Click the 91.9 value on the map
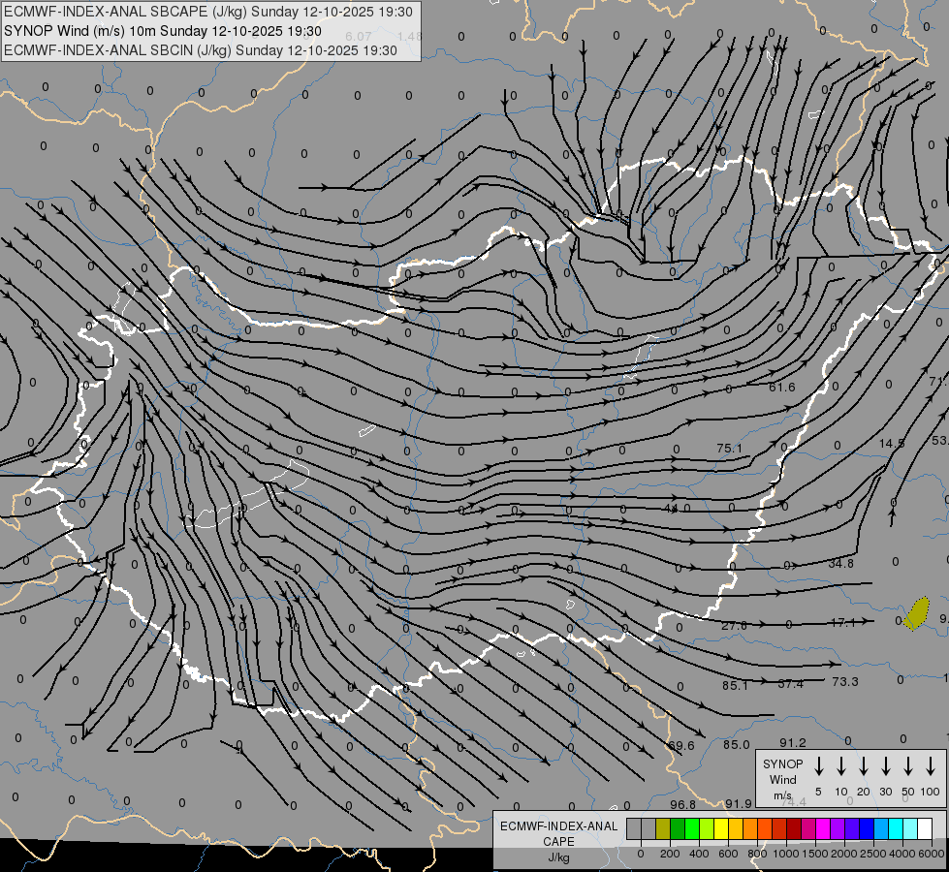The width and height of the screenshot is (949, 872). (x=739, y=803)
